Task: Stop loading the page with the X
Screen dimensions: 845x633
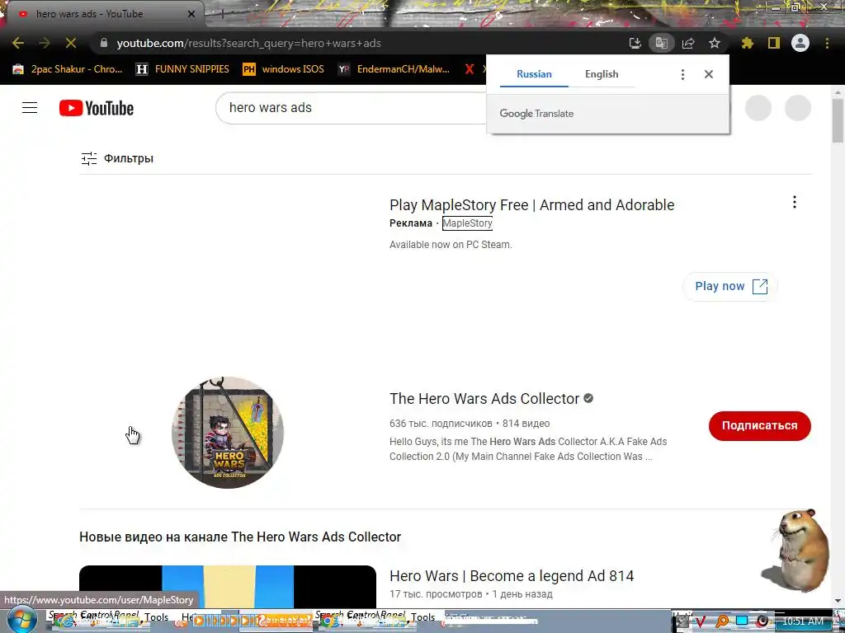Action: point(71,43)
